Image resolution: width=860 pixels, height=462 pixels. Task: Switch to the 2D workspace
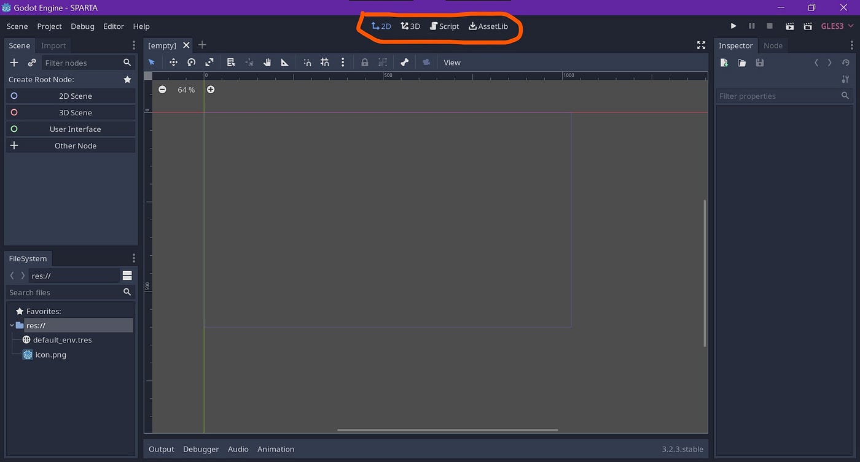click(x=381, y=26)
